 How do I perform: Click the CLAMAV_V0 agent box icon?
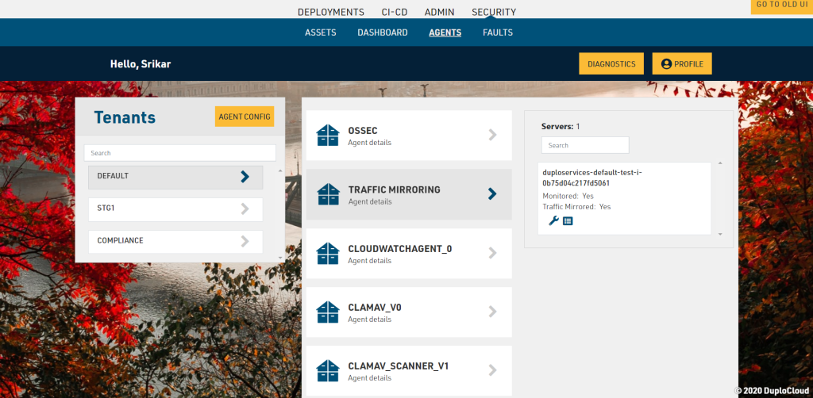click(x=328, y=312)
